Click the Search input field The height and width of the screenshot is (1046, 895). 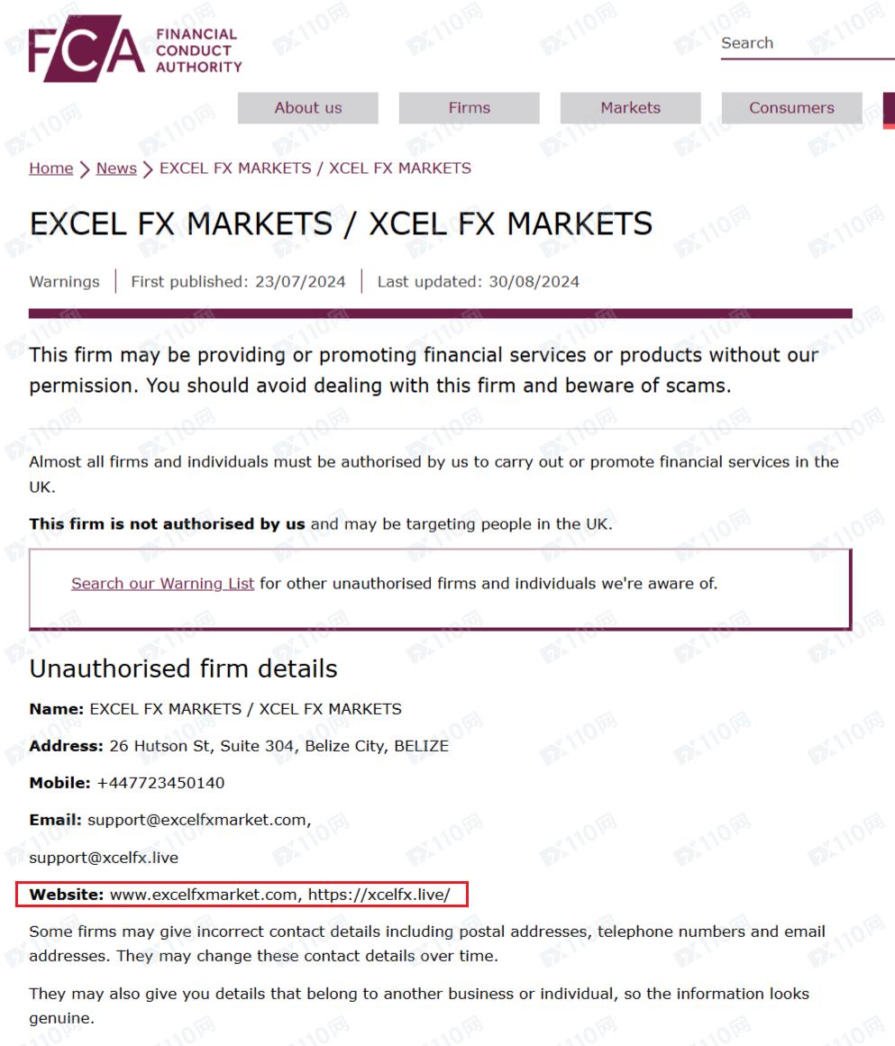(x=802, y=43)
